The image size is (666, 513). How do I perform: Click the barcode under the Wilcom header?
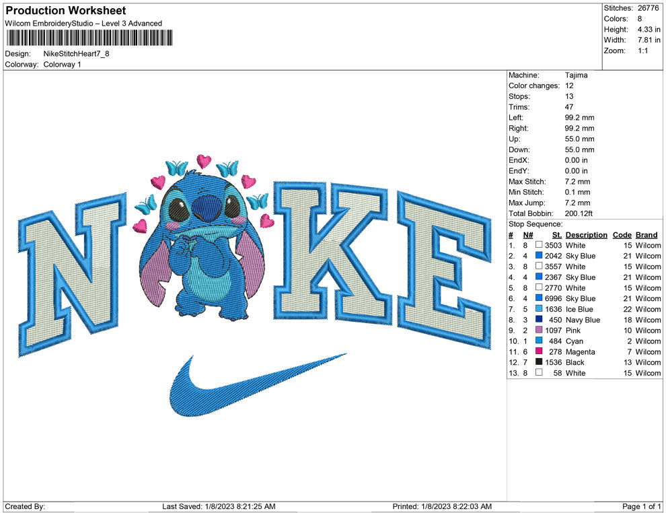pyautogui.click(x=89, y=38)
